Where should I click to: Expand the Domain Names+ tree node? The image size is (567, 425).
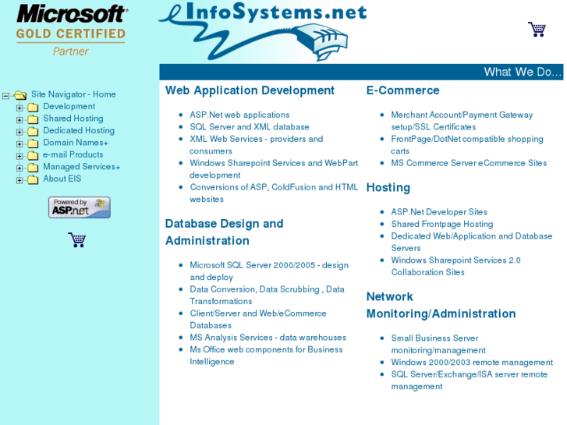click(19, 144)
